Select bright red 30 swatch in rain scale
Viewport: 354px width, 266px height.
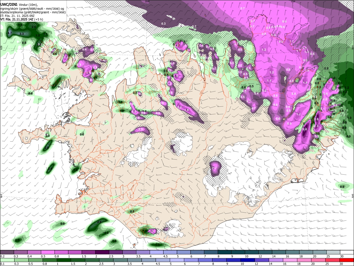coord(347,260)
